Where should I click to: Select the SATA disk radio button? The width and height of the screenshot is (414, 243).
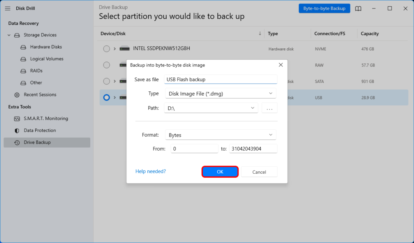pos(107,81)
